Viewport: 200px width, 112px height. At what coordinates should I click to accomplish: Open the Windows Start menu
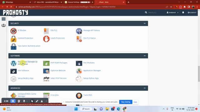(x=76, y=109)
